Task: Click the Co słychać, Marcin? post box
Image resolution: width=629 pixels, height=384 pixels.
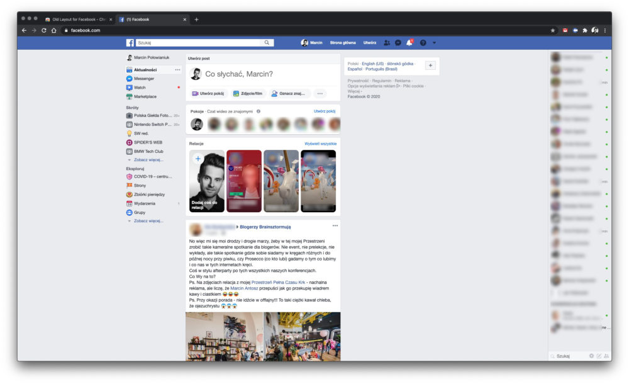Action: [263, 74]
